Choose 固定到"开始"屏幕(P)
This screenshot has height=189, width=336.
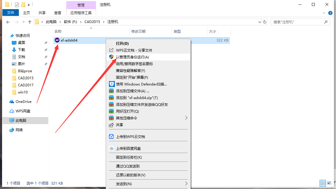[148, 78]
